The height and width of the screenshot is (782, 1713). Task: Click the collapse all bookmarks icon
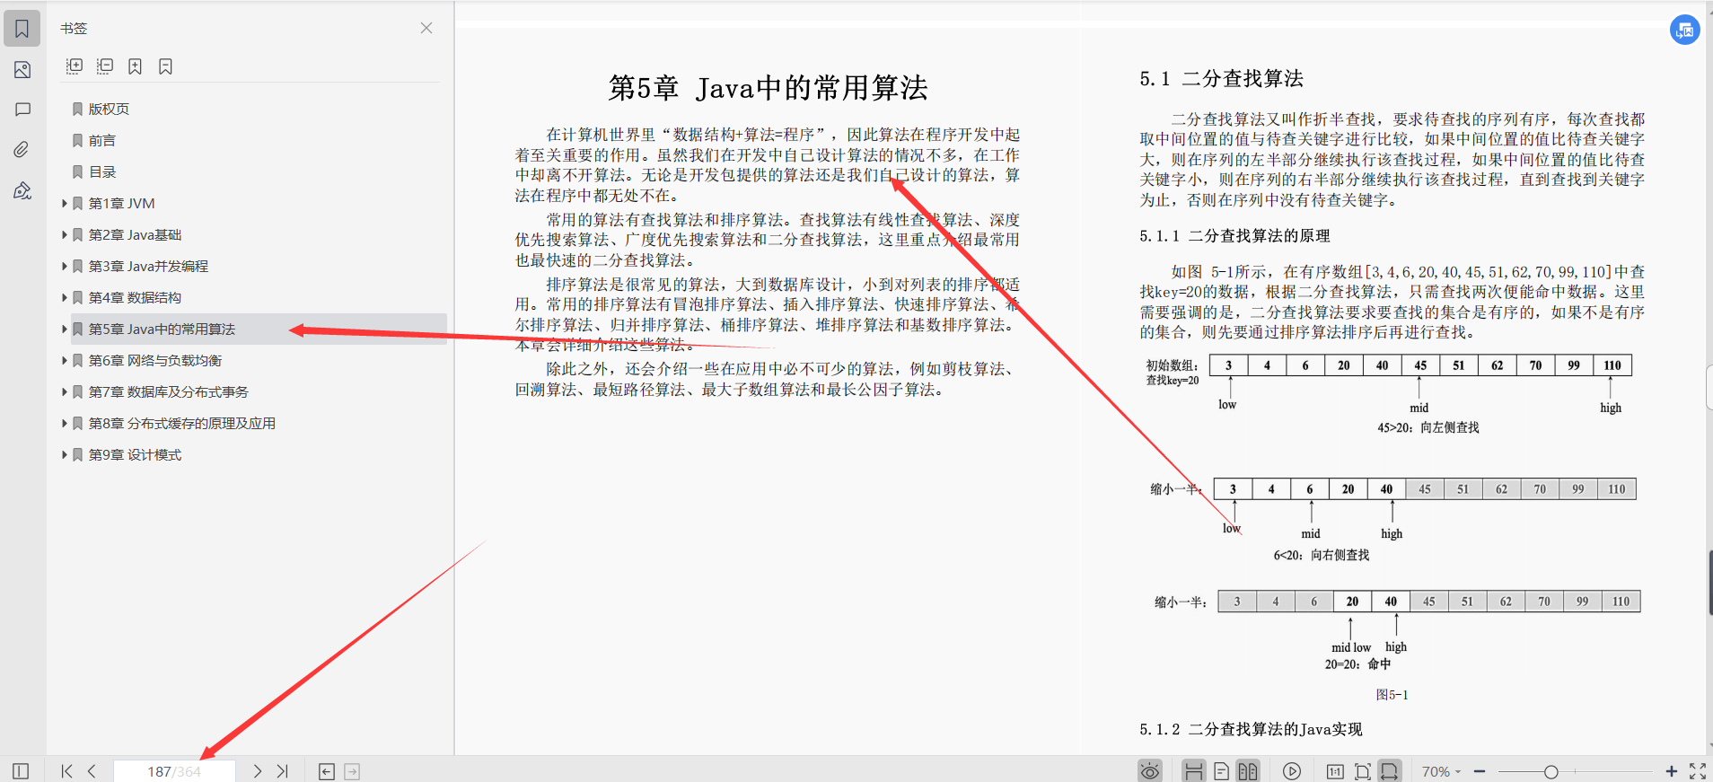coord(105,66)
